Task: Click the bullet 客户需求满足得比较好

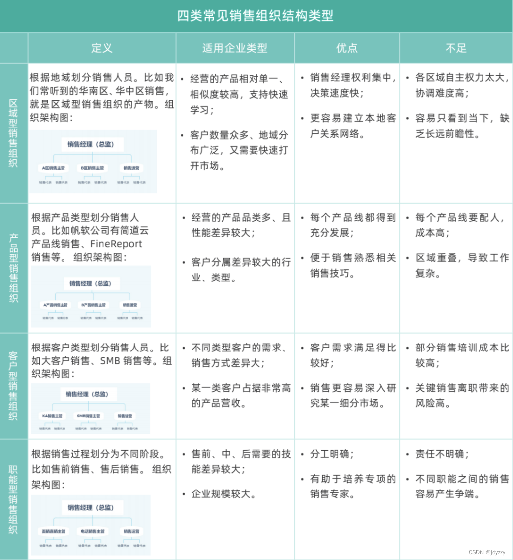Action: coord(353,355)
